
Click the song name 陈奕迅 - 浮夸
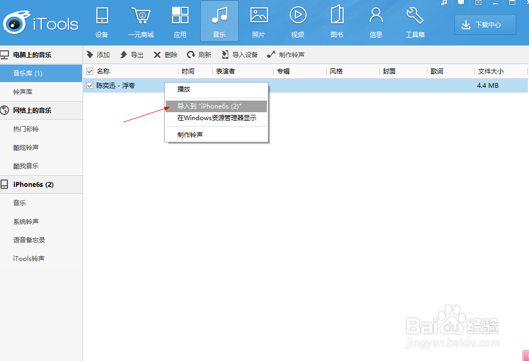coord(116,86)
